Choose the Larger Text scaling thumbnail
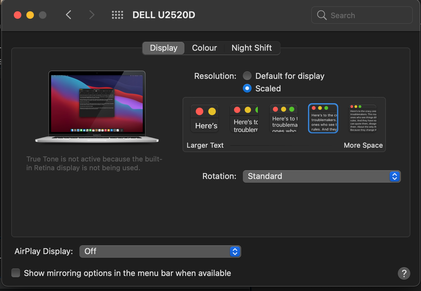The image size is (421, 291). click(205, 119)
